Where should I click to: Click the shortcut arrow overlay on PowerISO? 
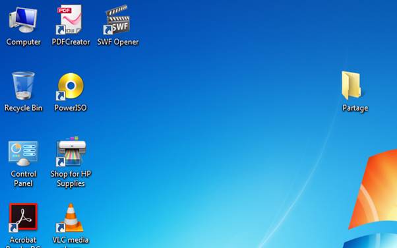coord(61,96)
